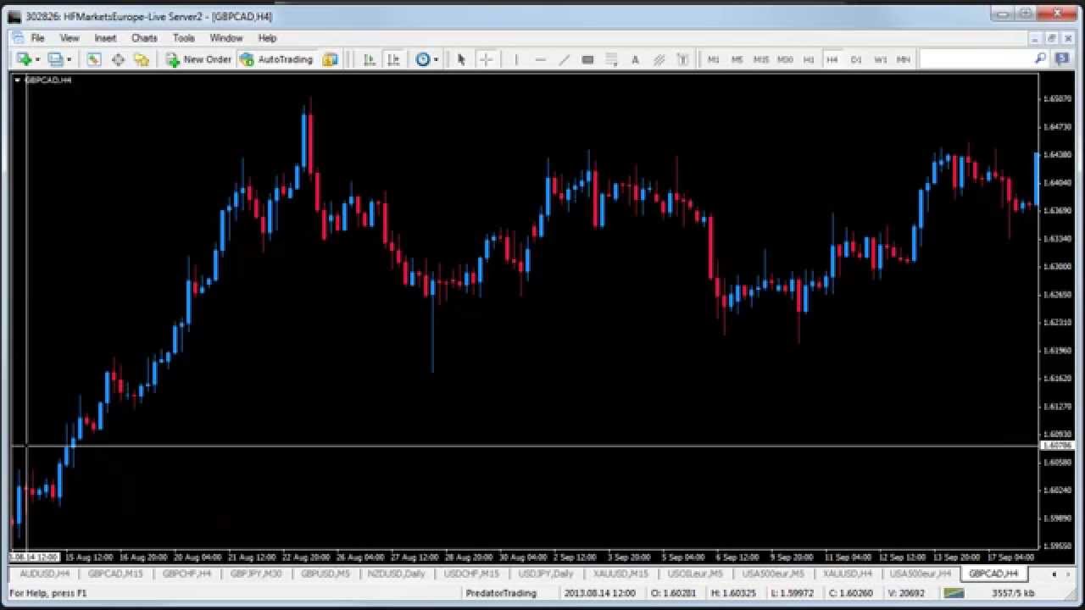
Task: Switch to the XAUUSD,M15 chart tab
Action: [620, 574]
